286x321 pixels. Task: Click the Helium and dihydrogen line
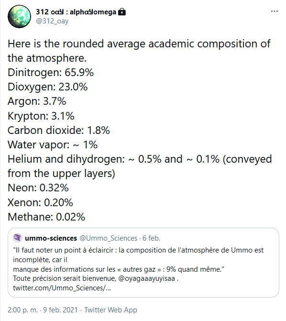click(x=140, y=166)
